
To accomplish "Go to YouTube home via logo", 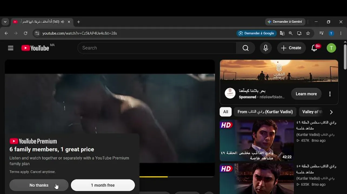I will pyautogui.click(x=35, y=48).
